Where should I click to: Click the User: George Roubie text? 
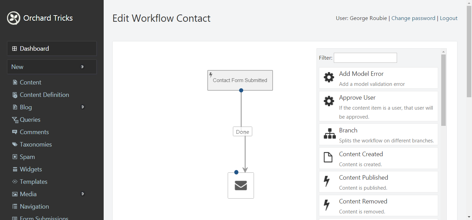[x=361, y=18]
